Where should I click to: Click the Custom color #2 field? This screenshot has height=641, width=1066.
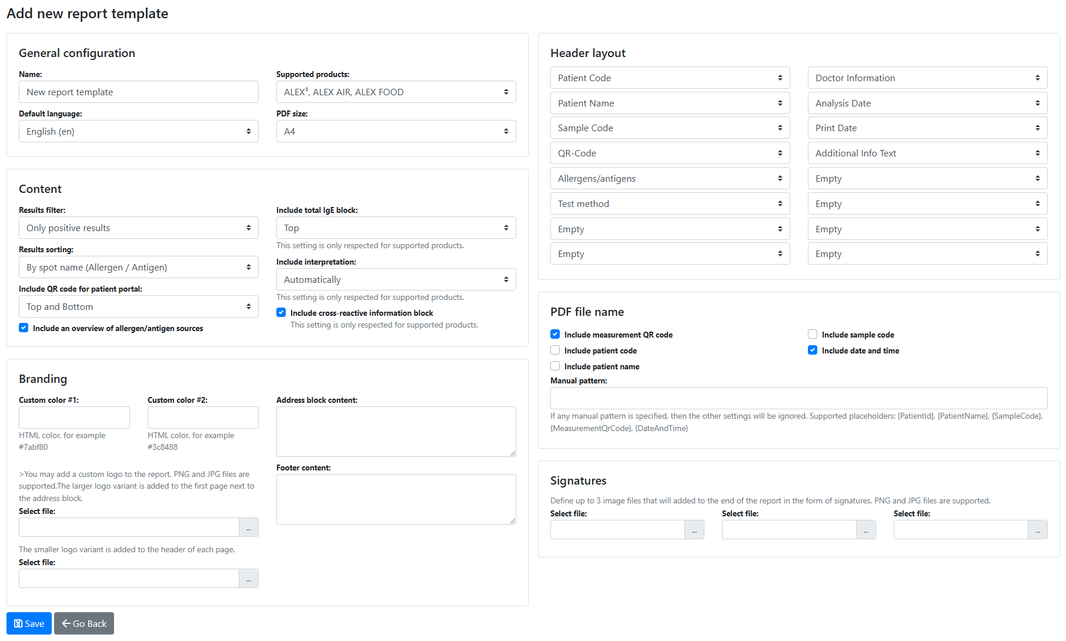pyautogui.click(x=203, y=418)
